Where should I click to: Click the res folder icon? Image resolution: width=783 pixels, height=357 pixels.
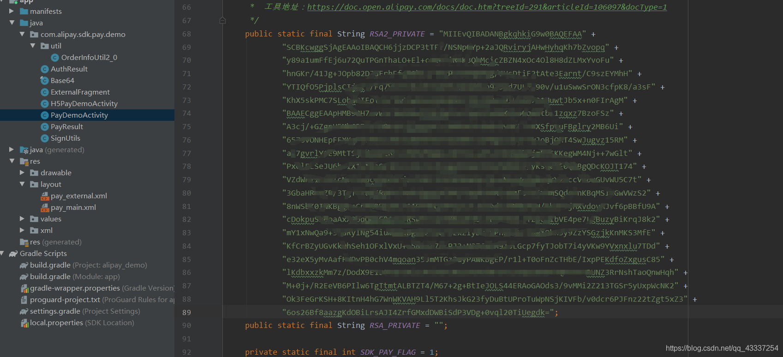pos(24,161)
